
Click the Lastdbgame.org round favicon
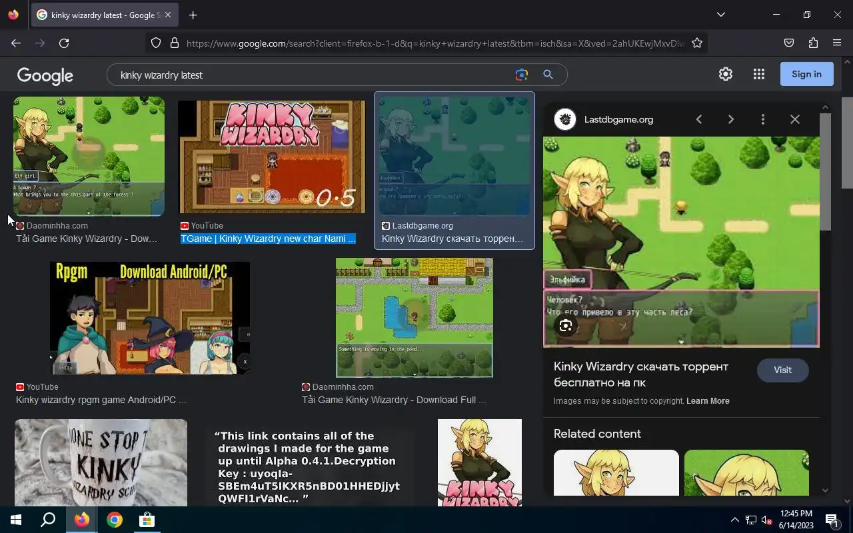tap(565, 120)
